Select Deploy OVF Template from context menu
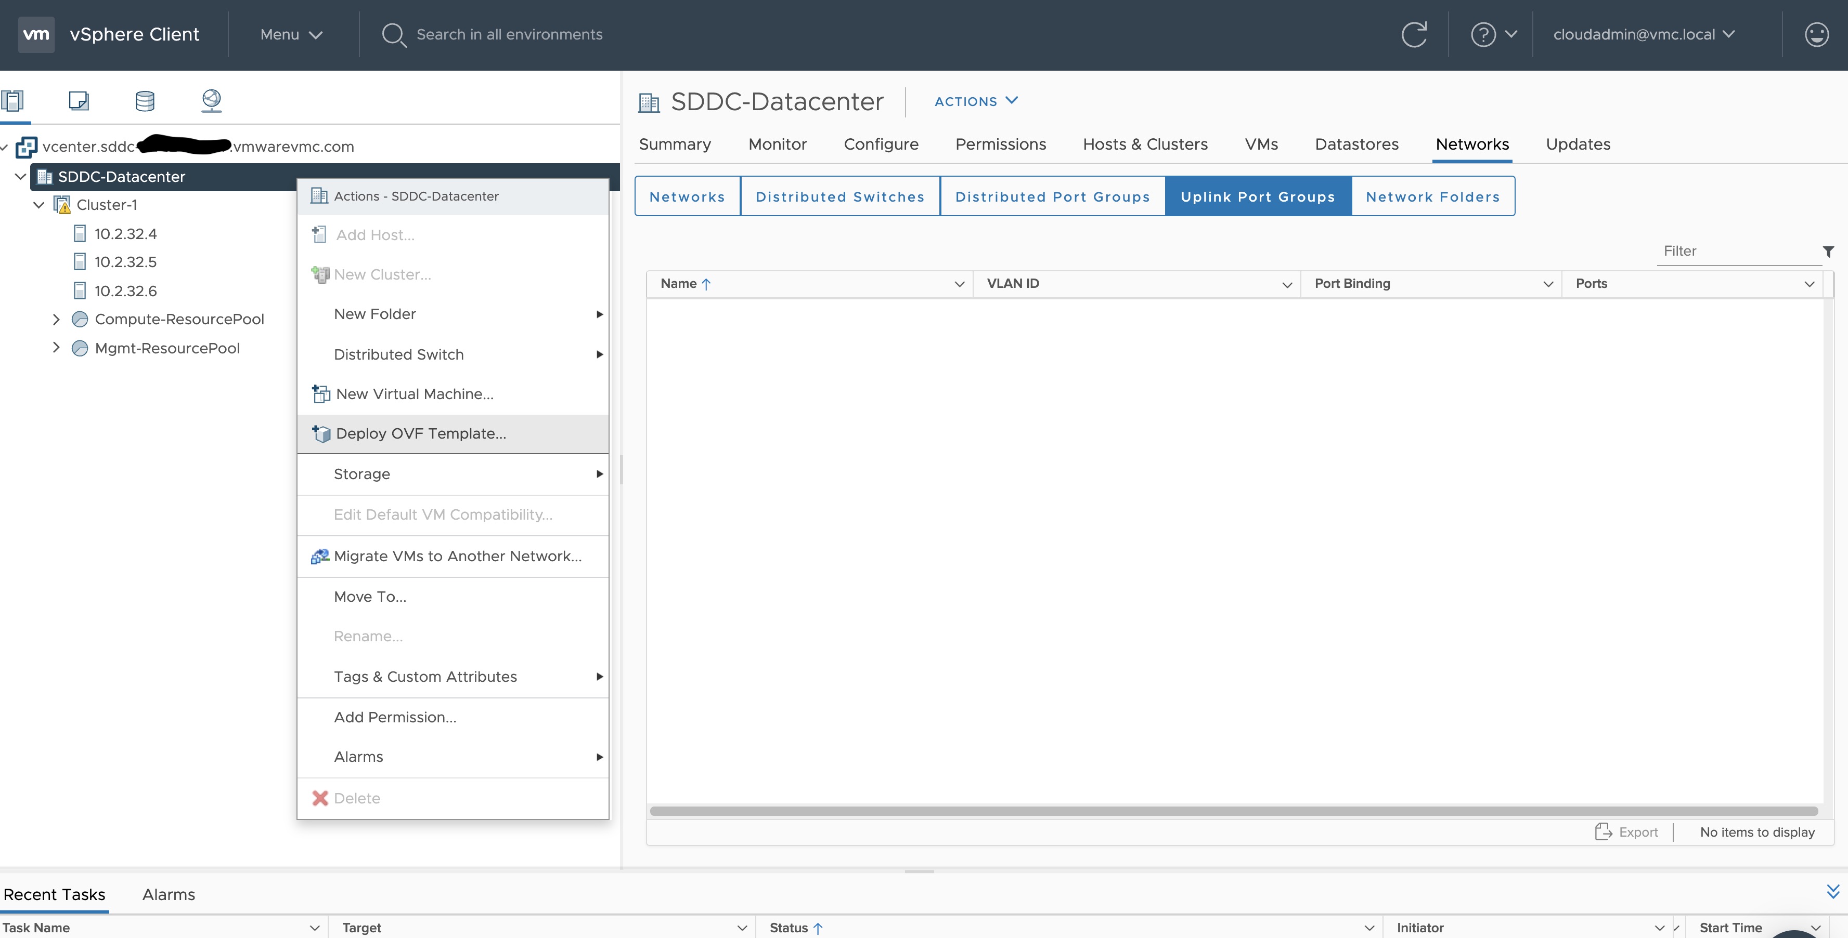 [x=420, y=433]
